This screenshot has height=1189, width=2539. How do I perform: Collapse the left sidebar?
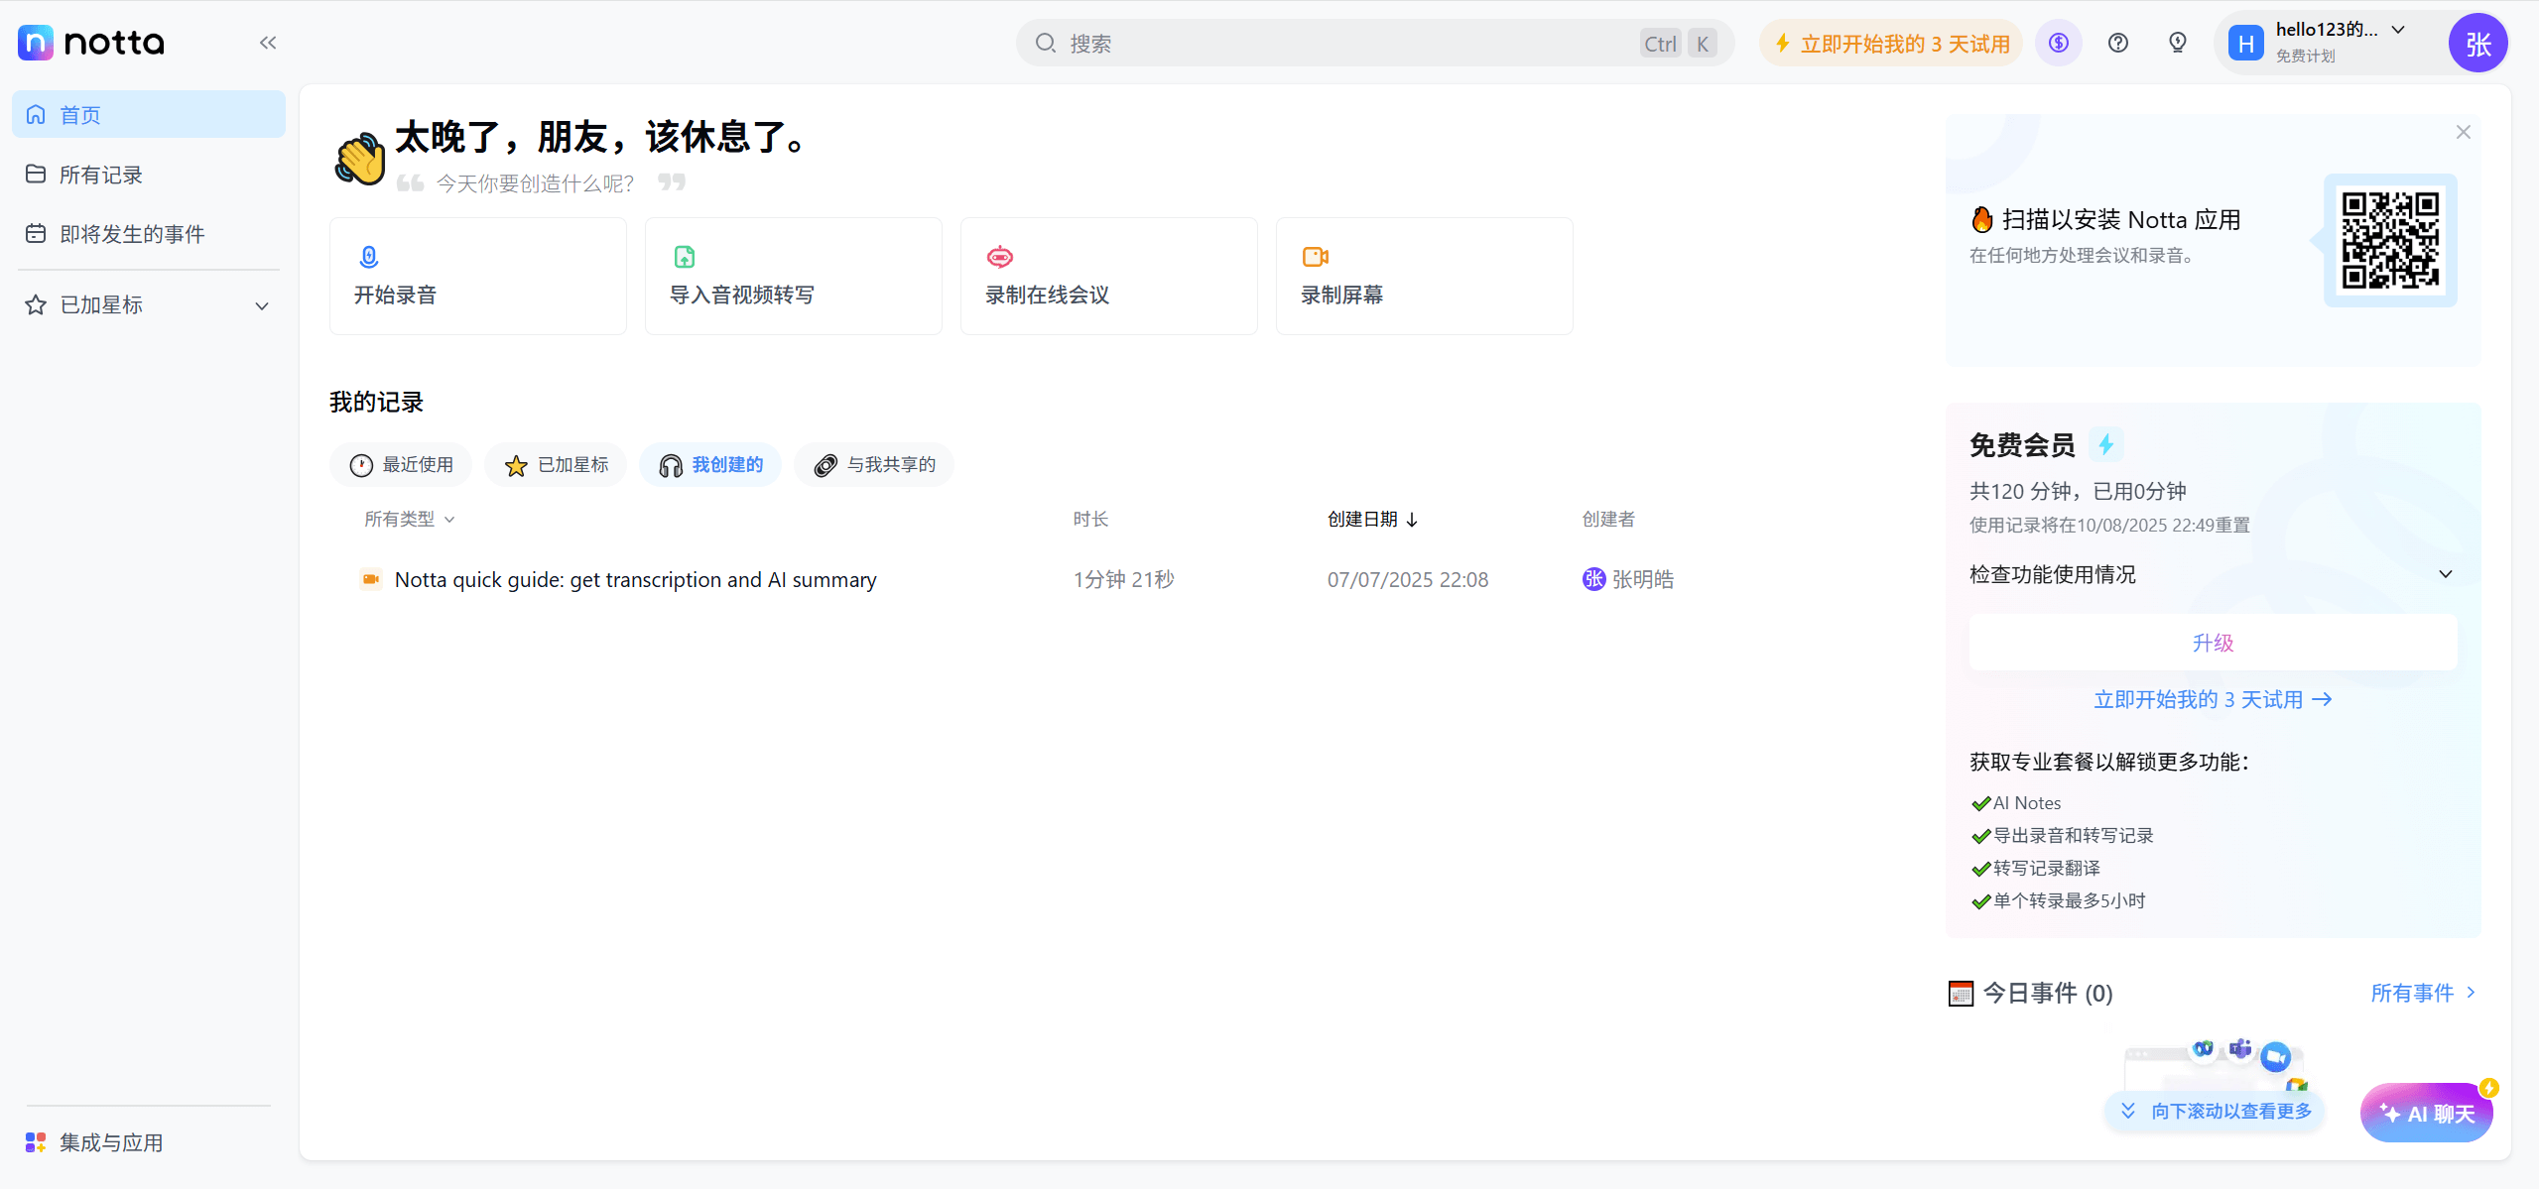click(267, 42)
